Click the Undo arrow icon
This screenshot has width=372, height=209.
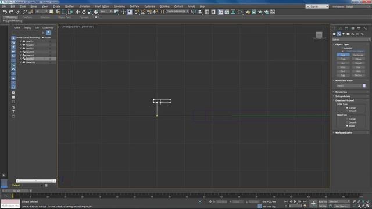tap(5, 12)
